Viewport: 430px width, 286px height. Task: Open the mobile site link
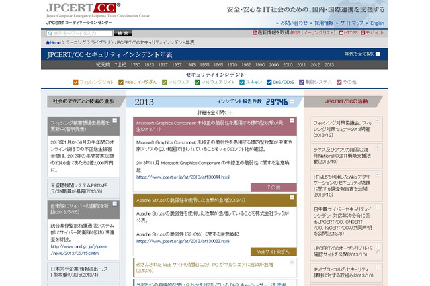click(x=374, y=32)
